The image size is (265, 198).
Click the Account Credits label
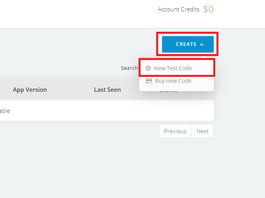tap(178, 9)
